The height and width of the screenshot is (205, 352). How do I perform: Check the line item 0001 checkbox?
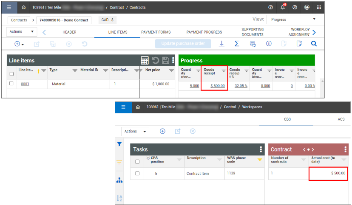pos(11,84)
